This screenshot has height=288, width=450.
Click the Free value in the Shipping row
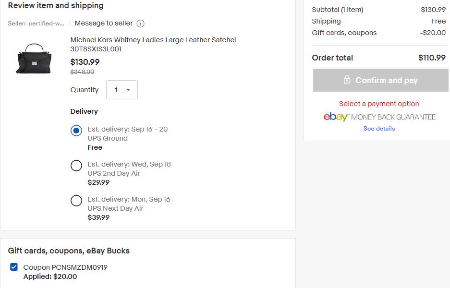(438, 21)
